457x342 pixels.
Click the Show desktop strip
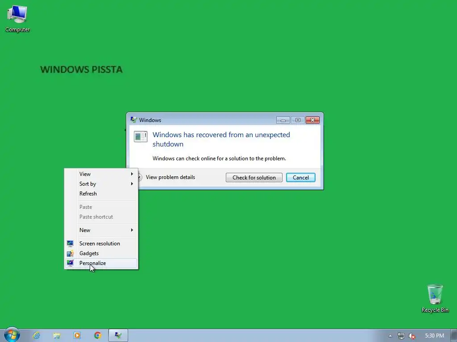pos(454,336)
